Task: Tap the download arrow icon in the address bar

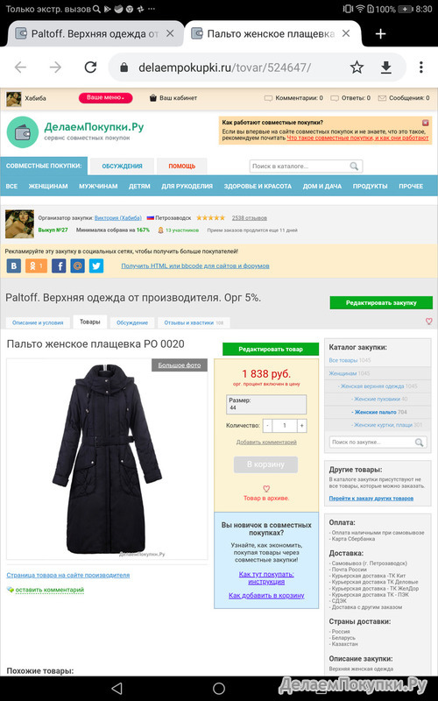Action: click(x=386, y=67)
